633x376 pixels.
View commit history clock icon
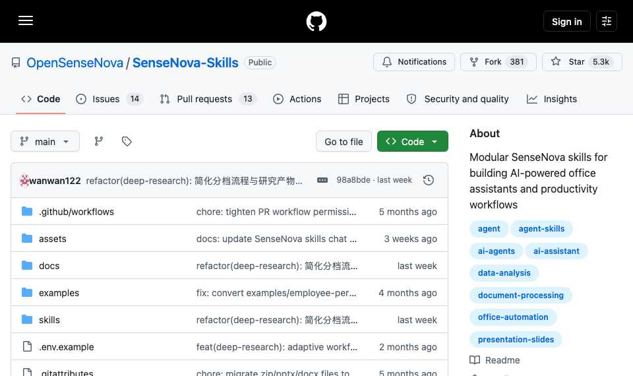coord(429,180)
